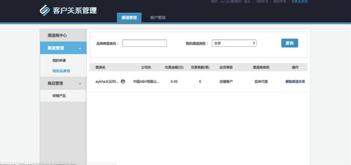Image resolution: width=351 pixels, height=165 pixels.
Task: Click the 中国A&V有限公 company name
Action: (x=146, y=82)
